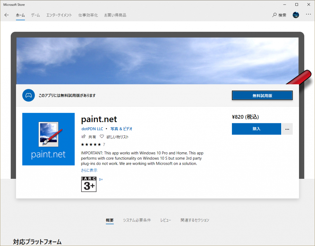The image size is (315, 246).
Task: Open the dotPDN LLC publisher link
Action: [x=92, y=129]
